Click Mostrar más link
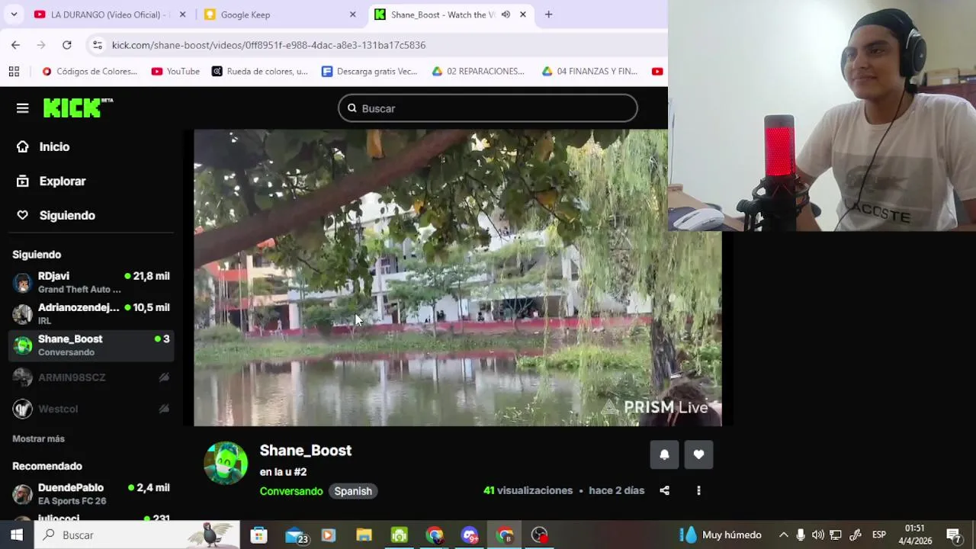976x549 pixels. click(38, 438)
